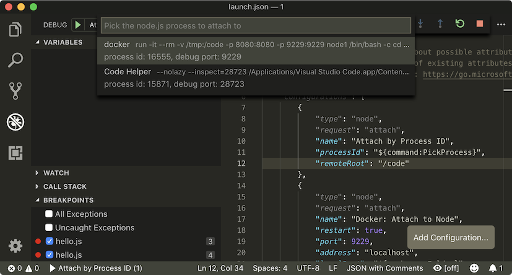Change encoding via UTF-8 status item

tap(308, 268)
